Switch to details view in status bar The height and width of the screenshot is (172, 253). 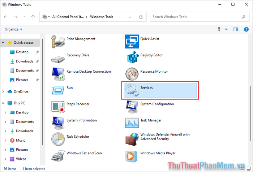tap(242, 169)
